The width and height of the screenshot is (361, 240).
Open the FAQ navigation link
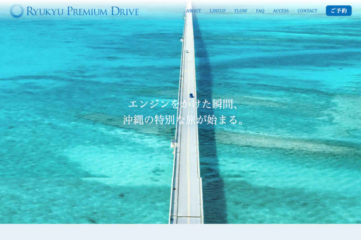pos(260,11)
